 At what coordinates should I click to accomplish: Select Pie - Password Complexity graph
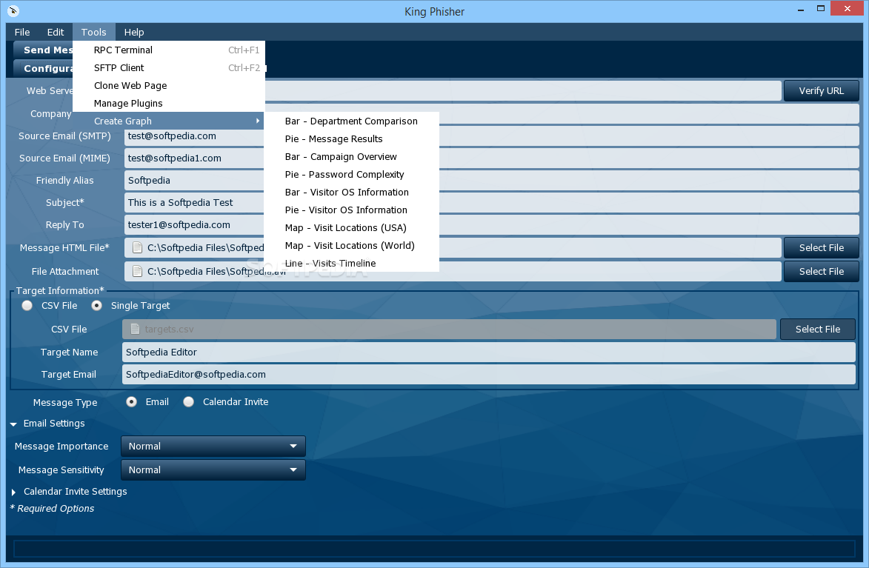click(x=351, y=174)
